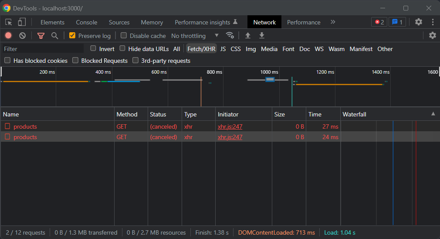The image size is (440, 239).
Task: Filter requests by Wasm
Action: [336, 49]
